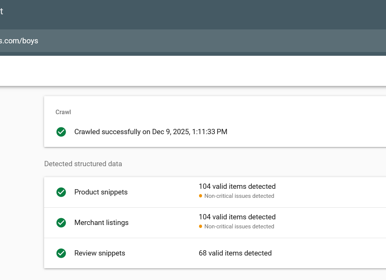Open the Merchant listings row

(215, 223)
